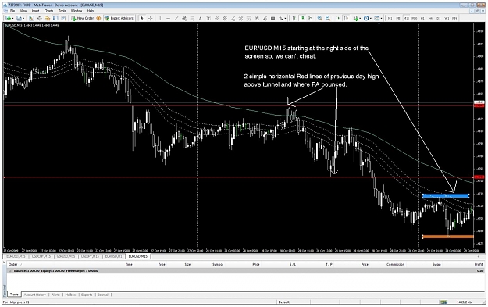Open the indicators list icon
The image size is (488, 307).
[x=356, y=18]
